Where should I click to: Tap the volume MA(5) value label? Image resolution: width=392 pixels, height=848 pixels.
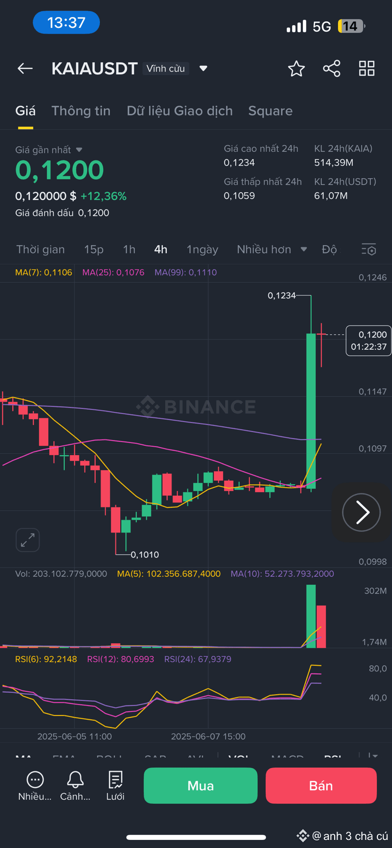pos(169,574)
